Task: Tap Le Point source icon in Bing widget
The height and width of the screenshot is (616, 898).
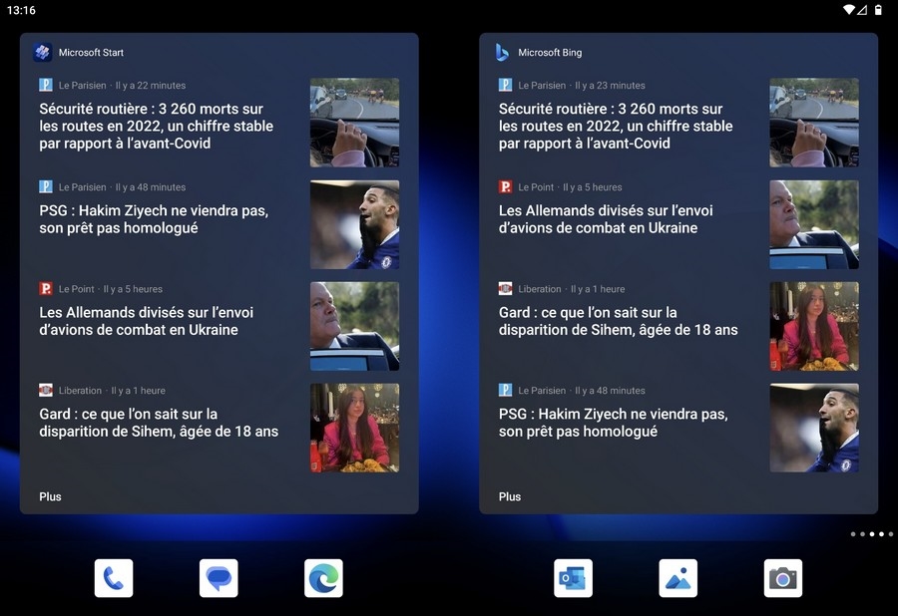Action: [x=505, y=187]
